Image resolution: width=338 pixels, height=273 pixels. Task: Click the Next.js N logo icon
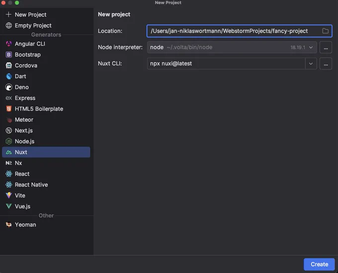click(8, 131)
